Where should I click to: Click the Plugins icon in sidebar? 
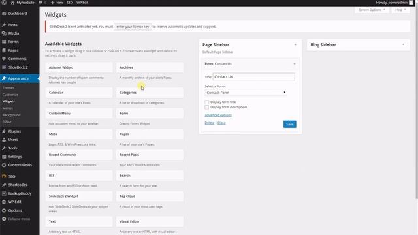coord(4,131)
